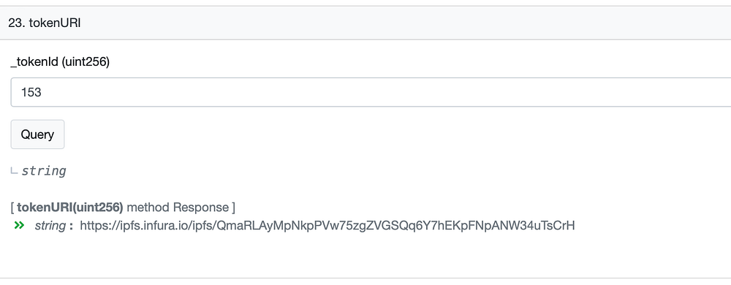Click the words method Response
This screenshot has width=731, height=285.
178,208
